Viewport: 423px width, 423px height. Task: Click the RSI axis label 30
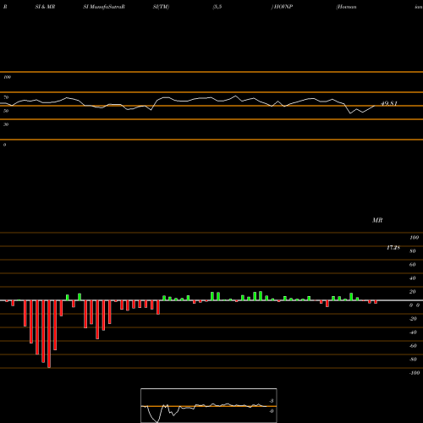click(6, 124)
